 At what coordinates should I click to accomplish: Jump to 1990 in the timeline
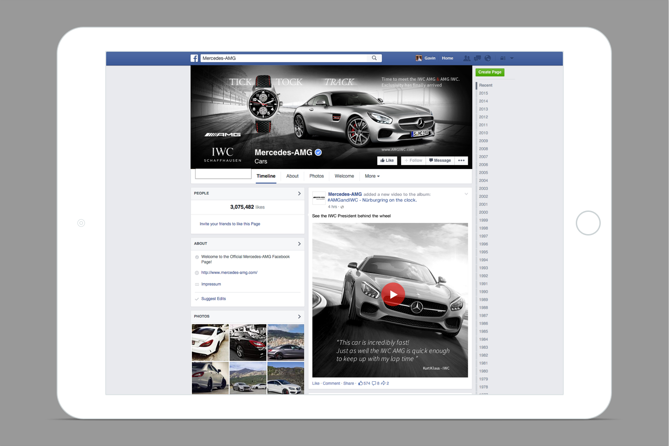pyautogui.click(x=483, y=292)
